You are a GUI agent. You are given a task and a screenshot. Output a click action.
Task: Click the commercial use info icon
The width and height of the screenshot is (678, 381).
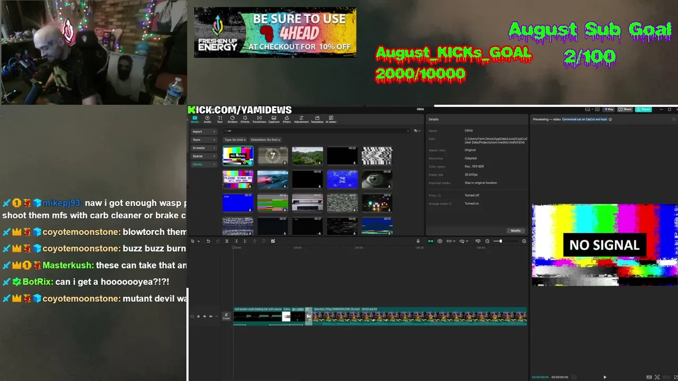(x=610, y=120)
